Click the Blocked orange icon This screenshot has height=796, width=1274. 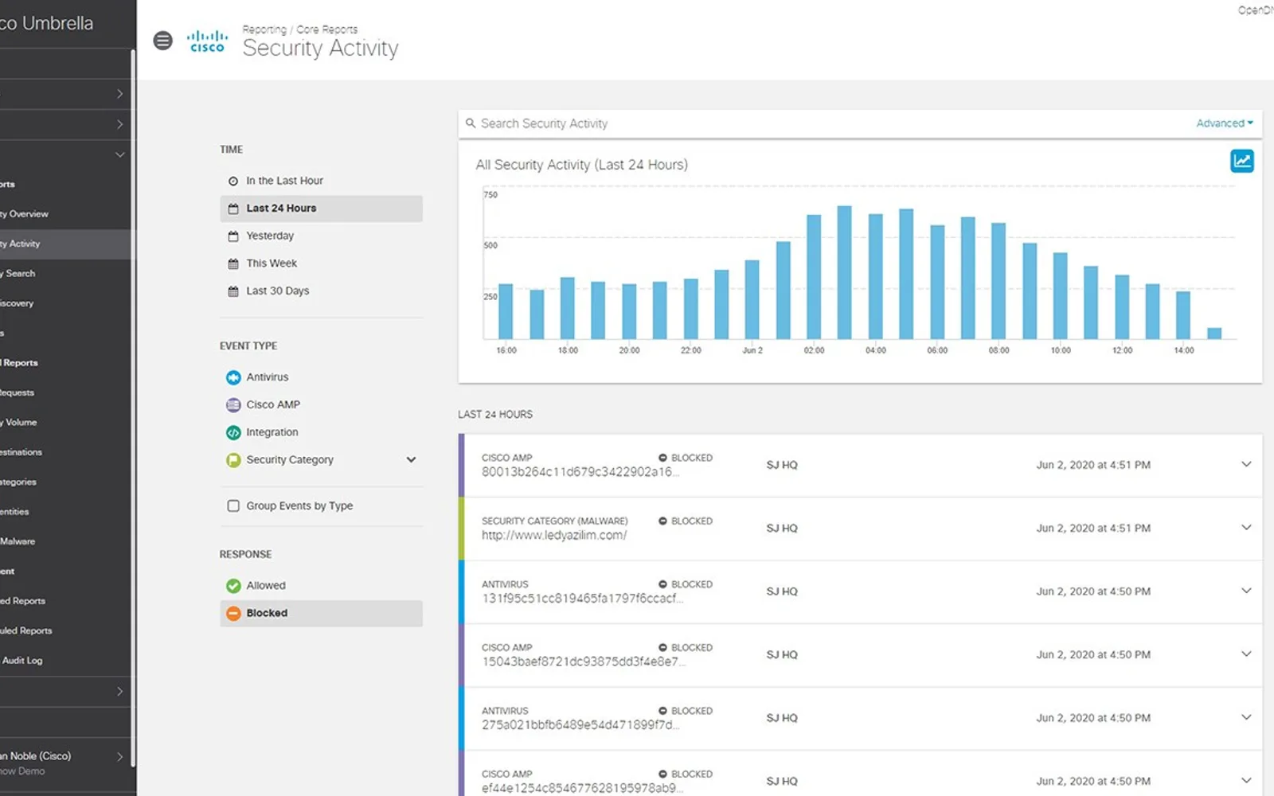click(233, 614)
